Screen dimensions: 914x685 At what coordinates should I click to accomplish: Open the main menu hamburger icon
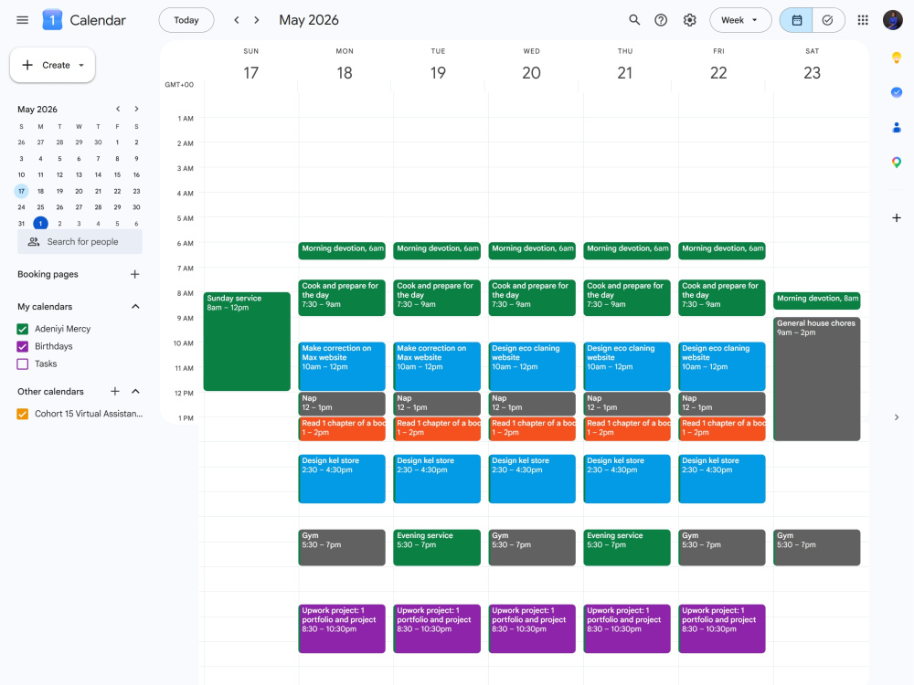click(x=22, y=20)
